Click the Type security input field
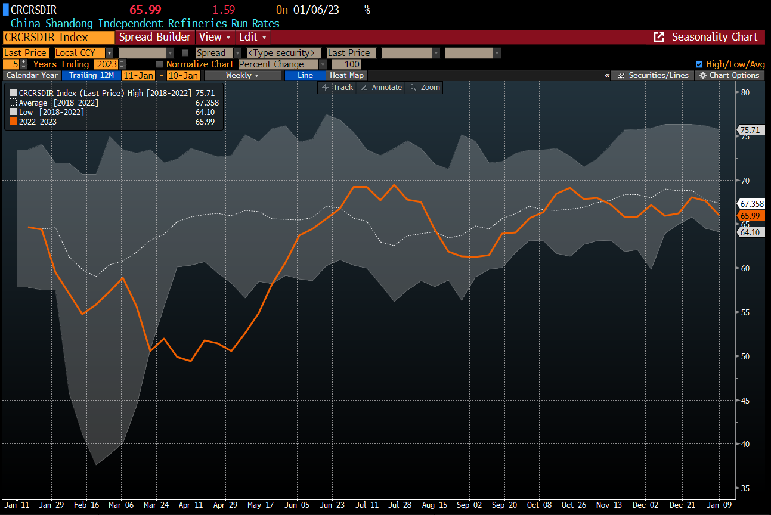The image size is (771, 515). point(283,53)
